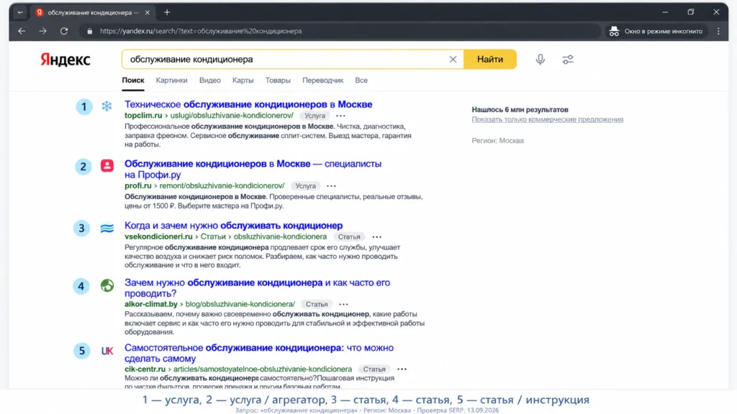The width and height of the screenshot is (737, 414).
Task: Click the vsekondicioneri.ru URL breadcrumb
Action: click(225, 236)
